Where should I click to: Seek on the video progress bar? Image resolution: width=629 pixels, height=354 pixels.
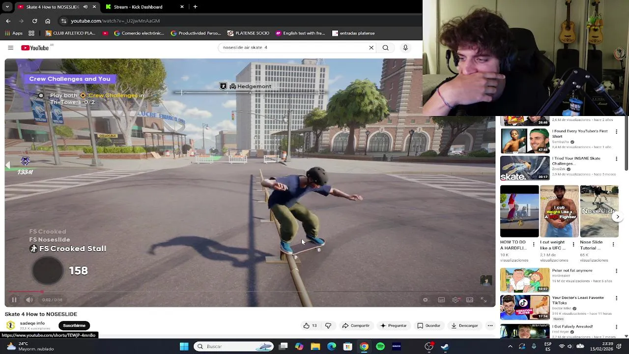tap(250, 292)
